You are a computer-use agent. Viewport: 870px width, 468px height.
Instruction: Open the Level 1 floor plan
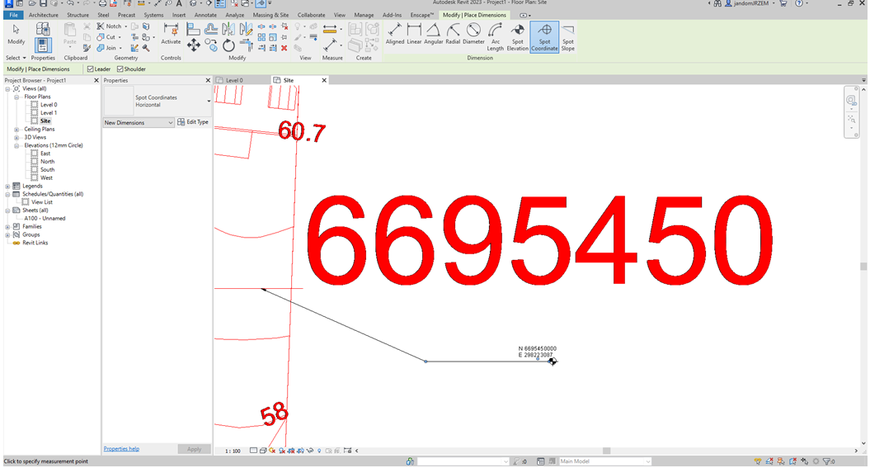coord(49,113)
